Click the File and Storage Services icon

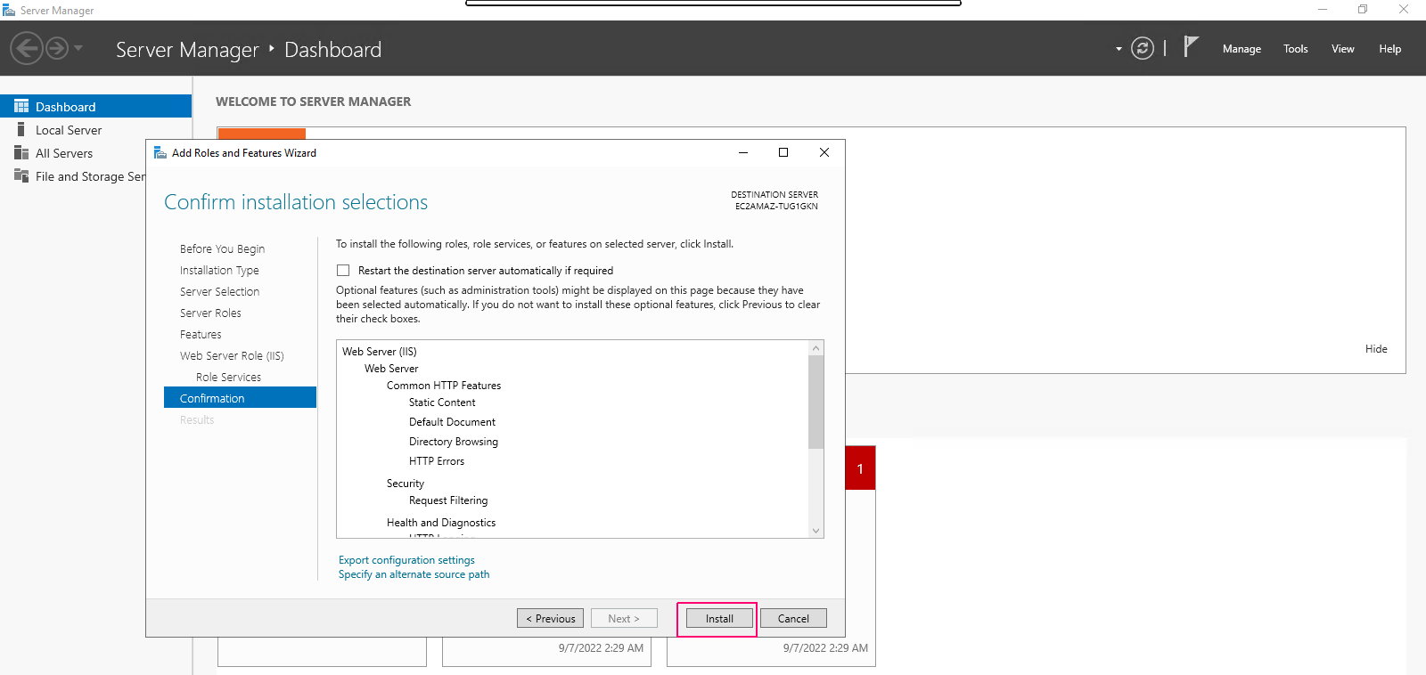click(x=21, y=175)
